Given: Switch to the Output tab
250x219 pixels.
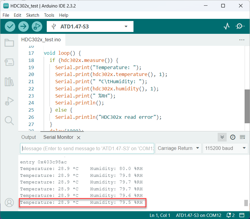Looking at the screenshot, I should click(28, 137).
